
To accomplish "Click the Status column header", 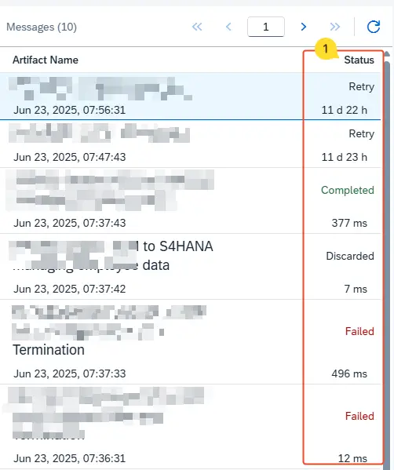I will [359, 60].
